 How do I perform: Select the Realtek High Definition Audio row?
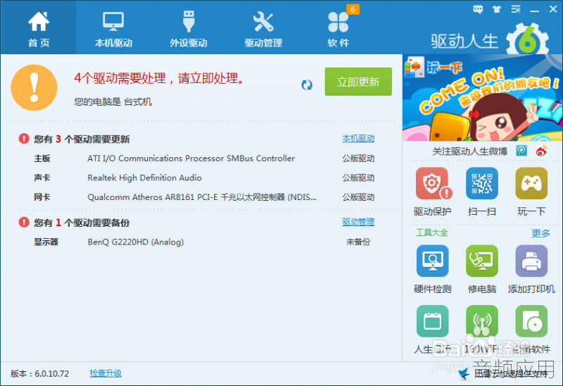pyautogui.click(x=204, y=178)
